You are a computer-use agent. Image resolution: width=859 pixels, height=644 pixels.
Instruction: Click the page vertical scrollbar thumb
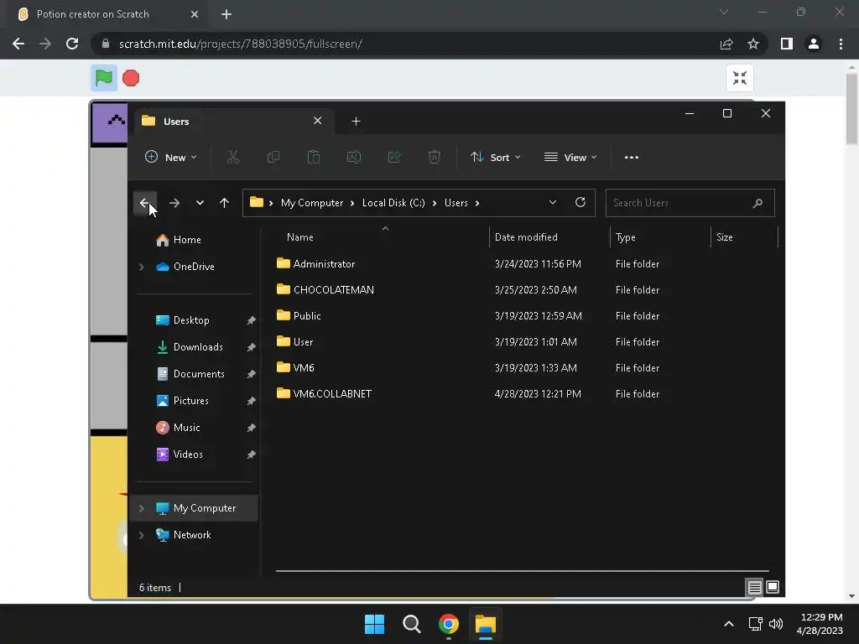[851, 108]
